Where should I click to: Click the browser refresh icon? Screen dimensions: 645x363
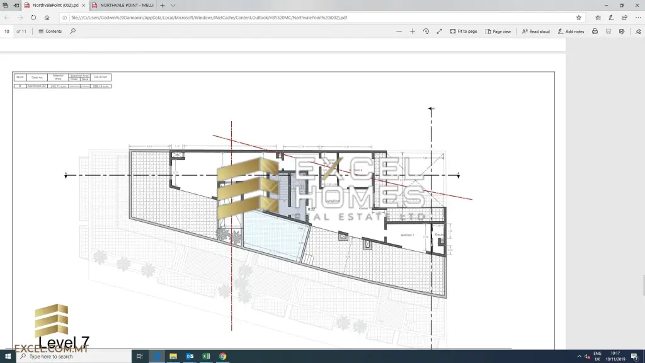(x=33, y=18)
